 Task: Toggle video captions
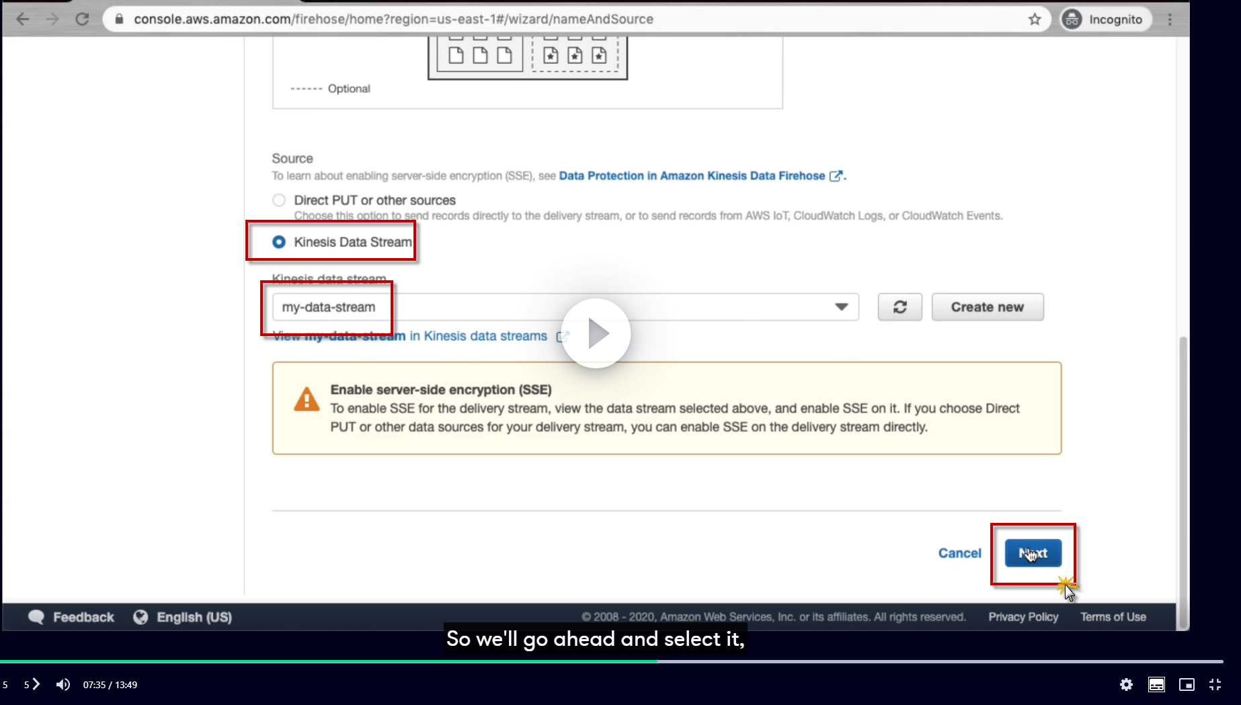(x=1156, y=684)
